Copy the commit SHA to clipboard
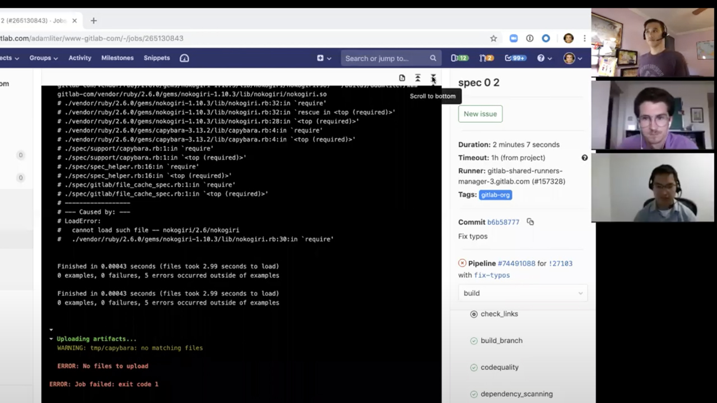This screenshot has width=717, height=403. [530, 222]
